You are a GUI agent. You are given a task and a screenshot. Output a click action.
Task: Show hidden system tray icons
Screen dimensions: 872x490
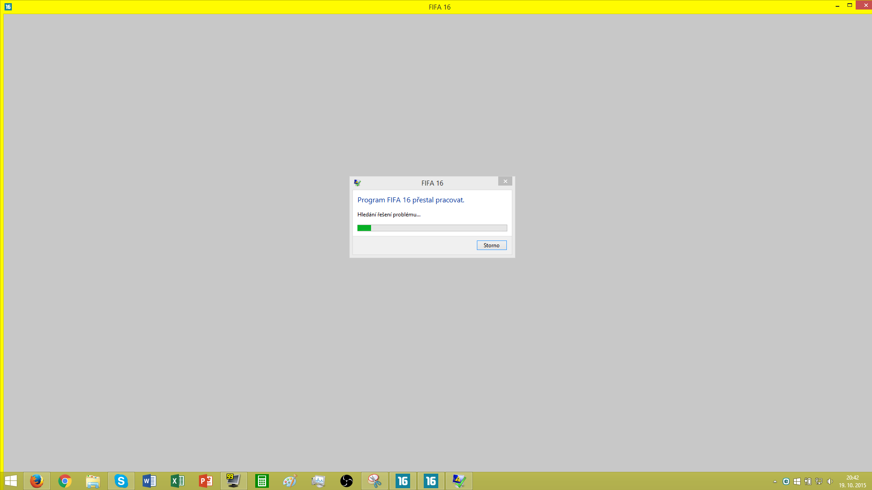coord(775,482)
